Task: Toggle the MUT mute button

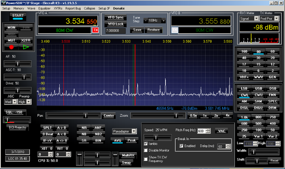Action: pyautogui.click(x=11, y=40)
